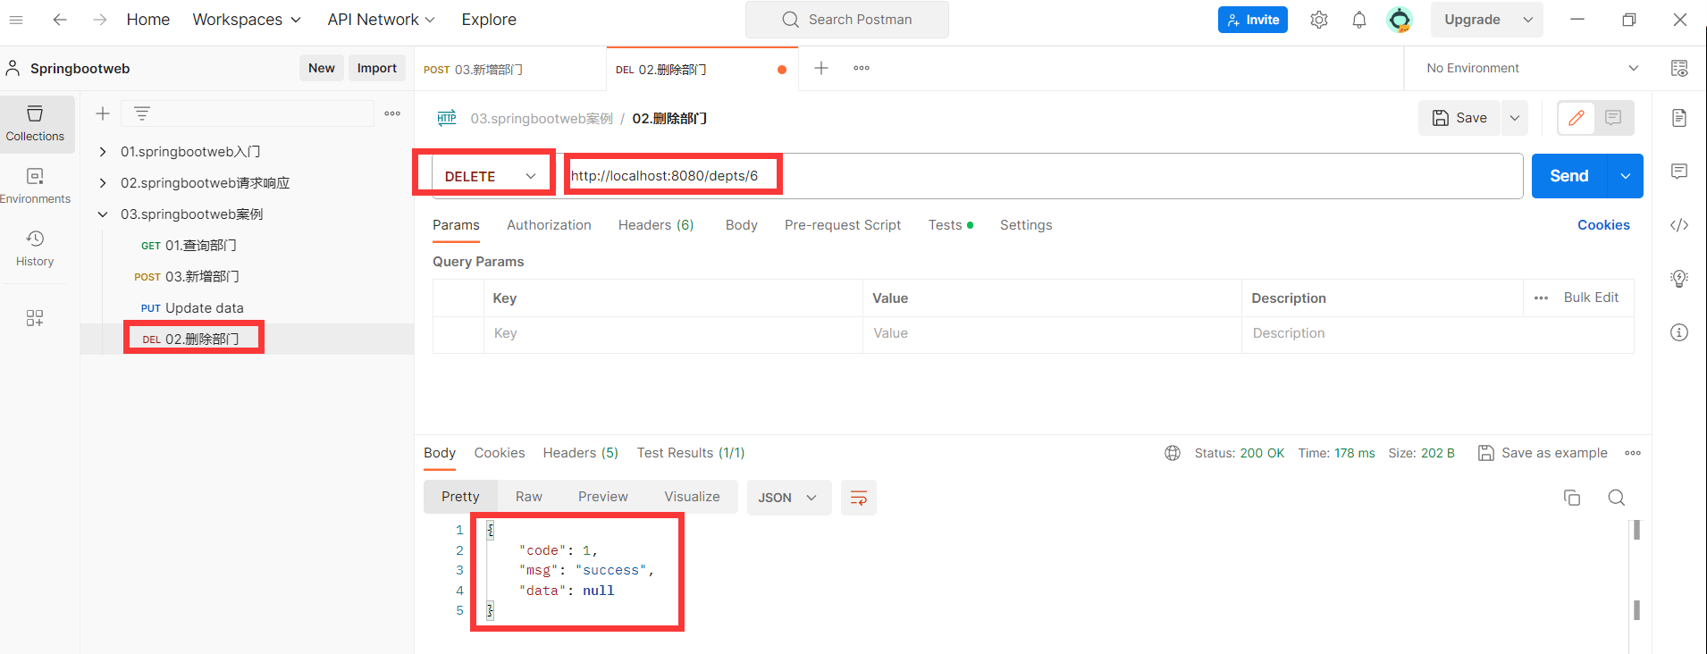Image resolution: width=1707 pixels, height=654 pixels.
Task: Switch to the Headers (6) request tab
Action: (656, 225)
